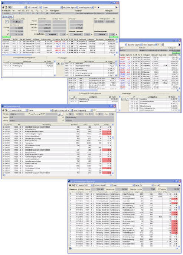Click the printer icon in the top-left window
The image size is (183, 255).
(3, 7)
